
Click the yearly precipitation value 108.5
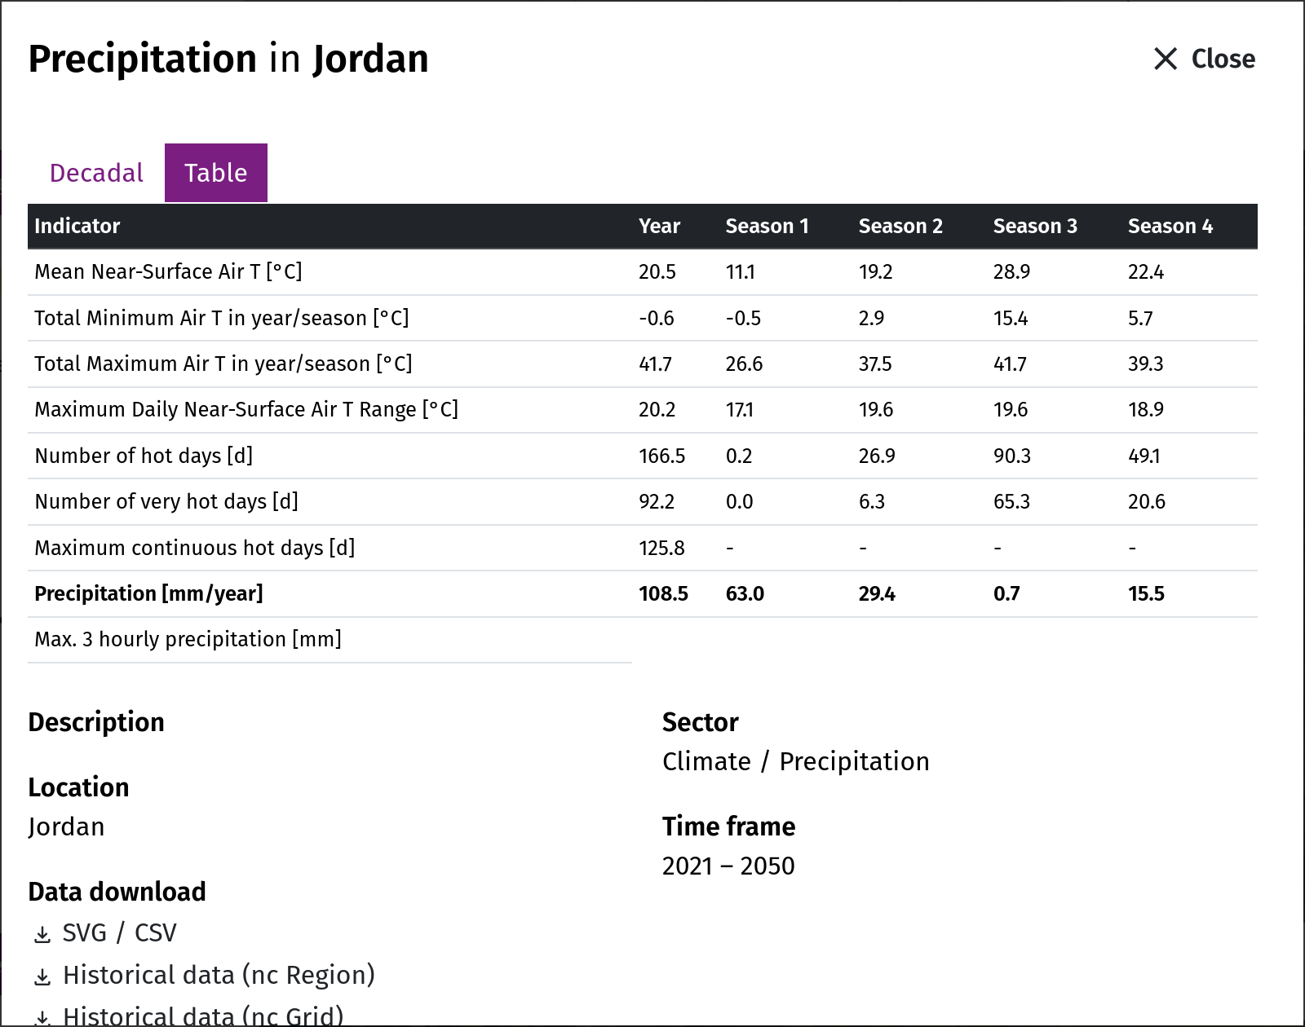click(663, 593)
